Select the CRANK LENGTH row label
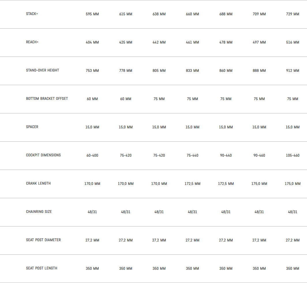This screenshot has height=283, width=307. [x=38, y=183]
